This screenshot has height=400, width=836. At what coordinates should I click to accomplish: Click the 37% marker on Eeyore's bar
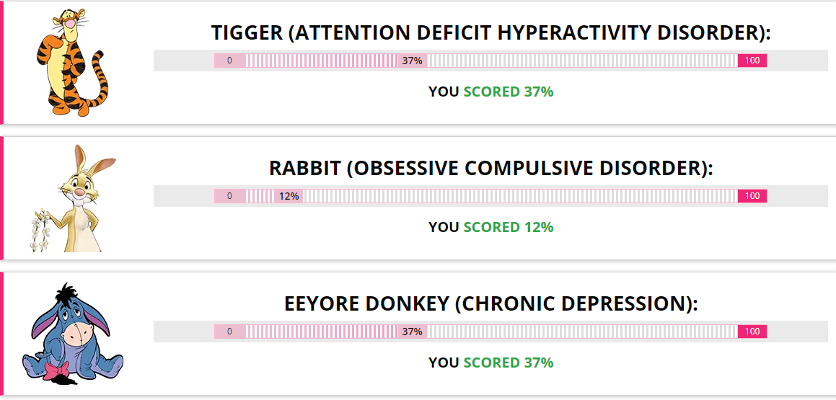coord(412,332)
